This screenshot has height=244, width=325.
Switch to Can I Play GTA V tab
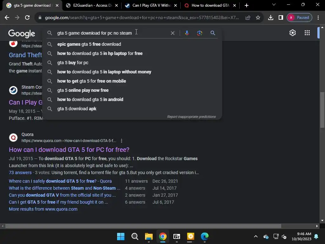[149, 6]
